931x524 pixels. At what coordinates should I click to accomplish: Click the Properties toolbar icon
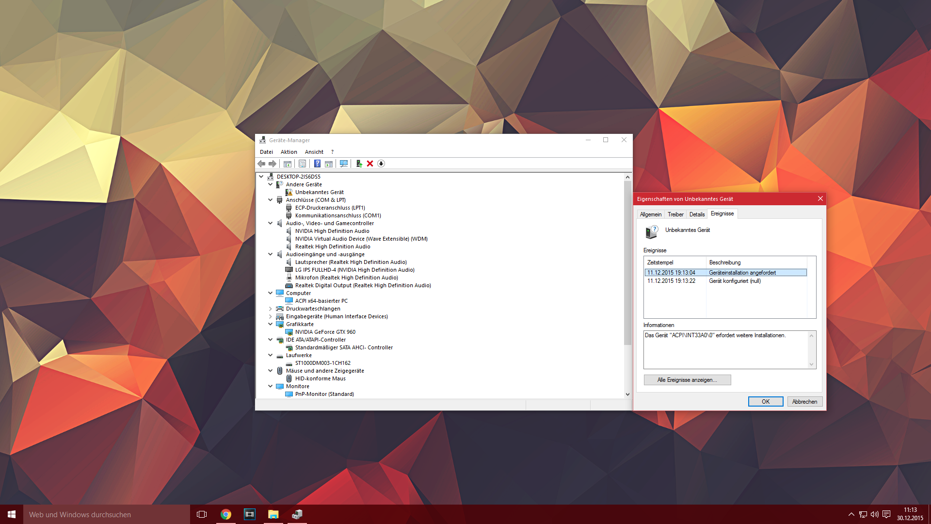click(302, 164)
